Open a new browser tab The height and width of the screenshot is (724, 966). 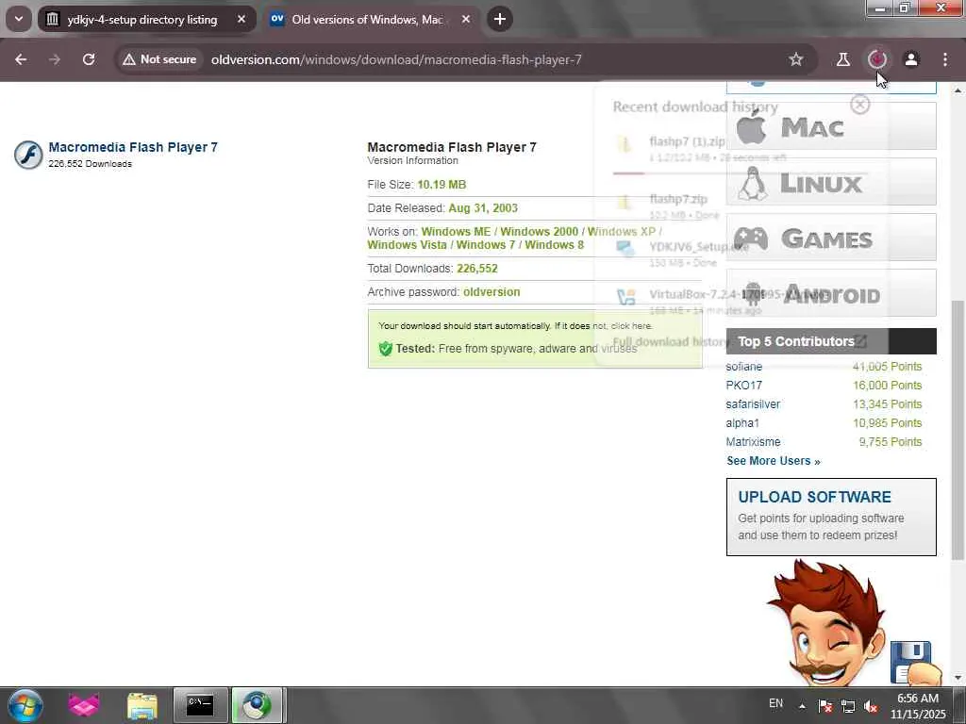click(500, 20)
